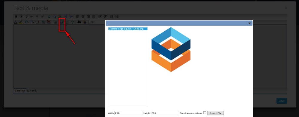The height and width of the screenshot is (117, 299).
Task: Toggle italic formatting in the editor toolbar
Action: coord(21,17)
